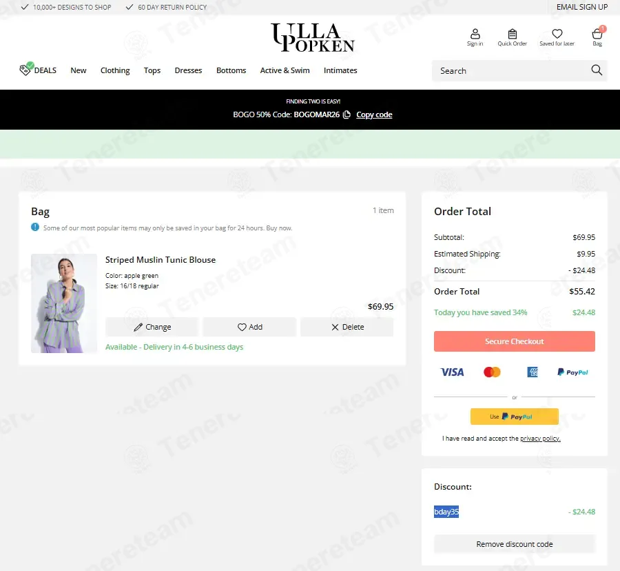Click the blue info icon in Bag

tap(35, 227)
